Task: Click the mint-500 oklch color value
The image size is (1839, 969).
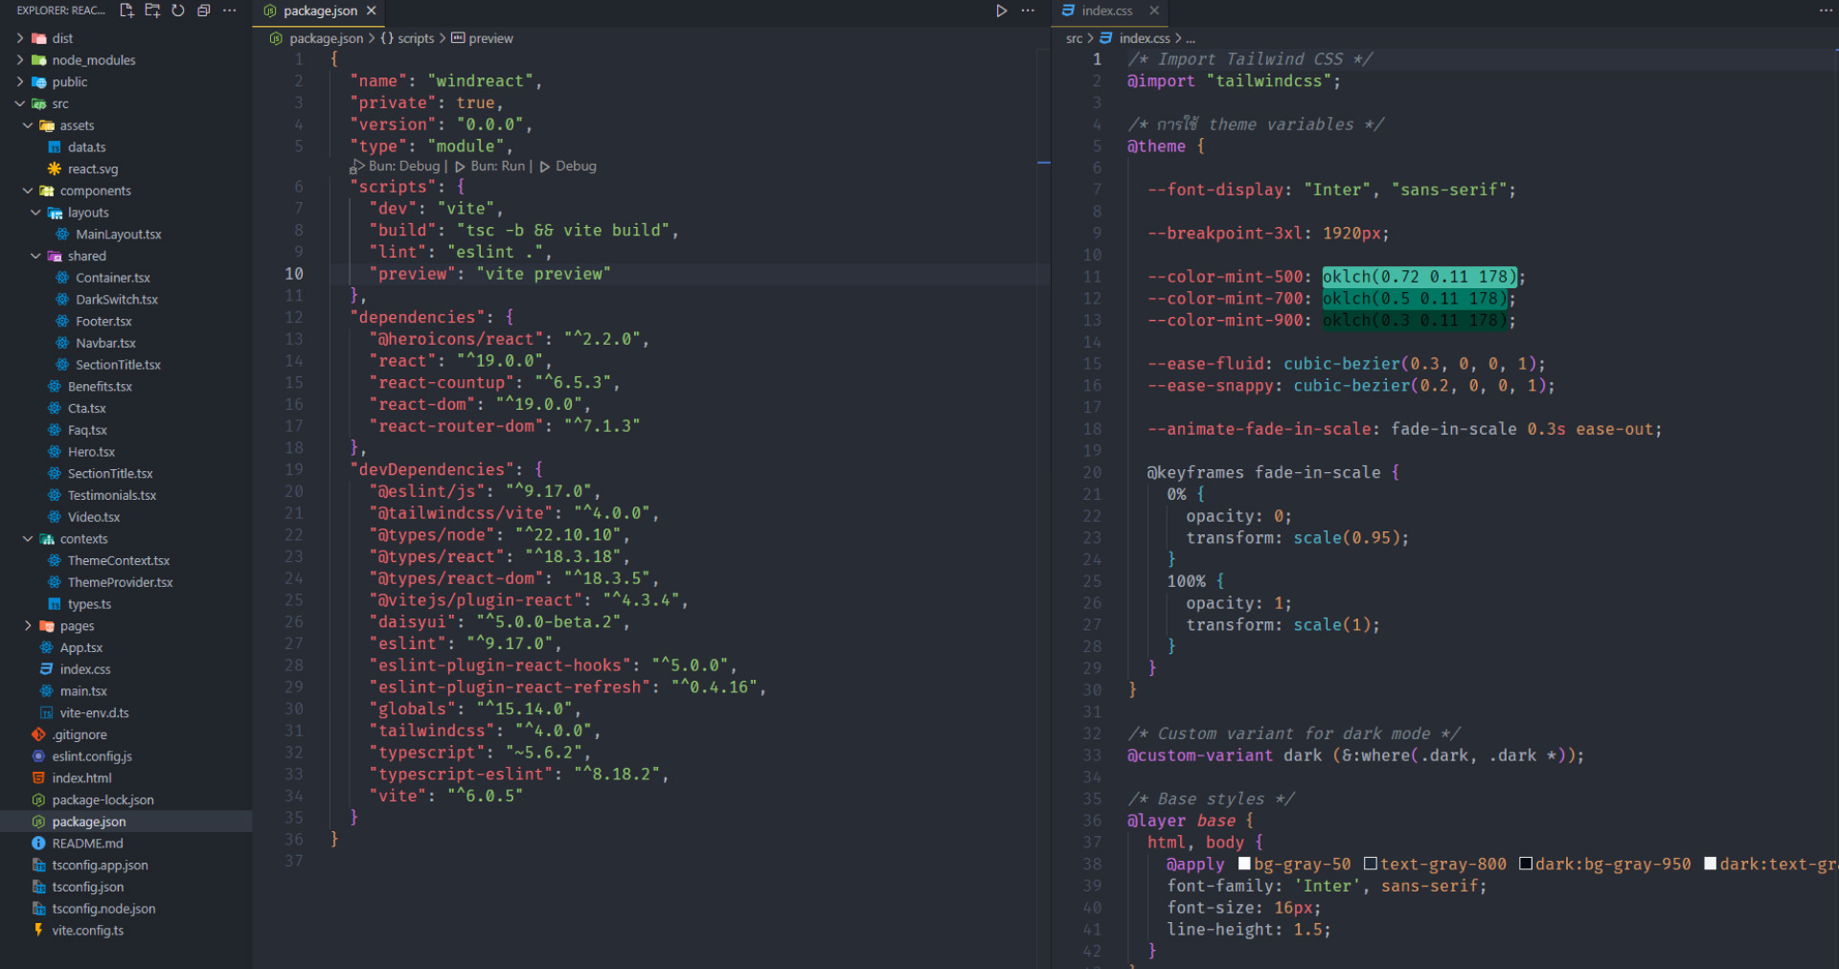Action: point(1419,277)
